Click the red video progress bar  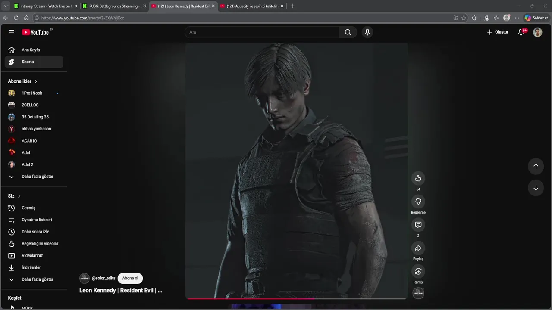point(296,298)
